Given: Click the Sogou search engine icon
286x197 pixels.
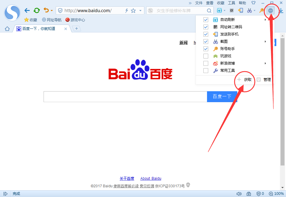Looking at the screenshot, I should [x=150, y=11].
